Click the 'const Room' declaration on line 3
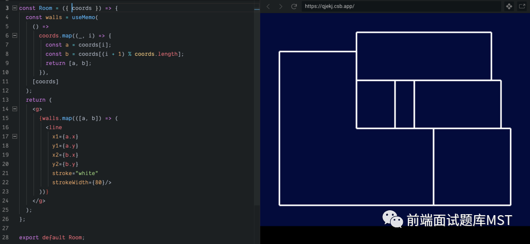The image size is (530, 244). click(x=35, y=8)
